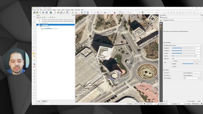Click the Reset button
The width and height of the screenshot is (203, 114).
click(x=174, y=66)
